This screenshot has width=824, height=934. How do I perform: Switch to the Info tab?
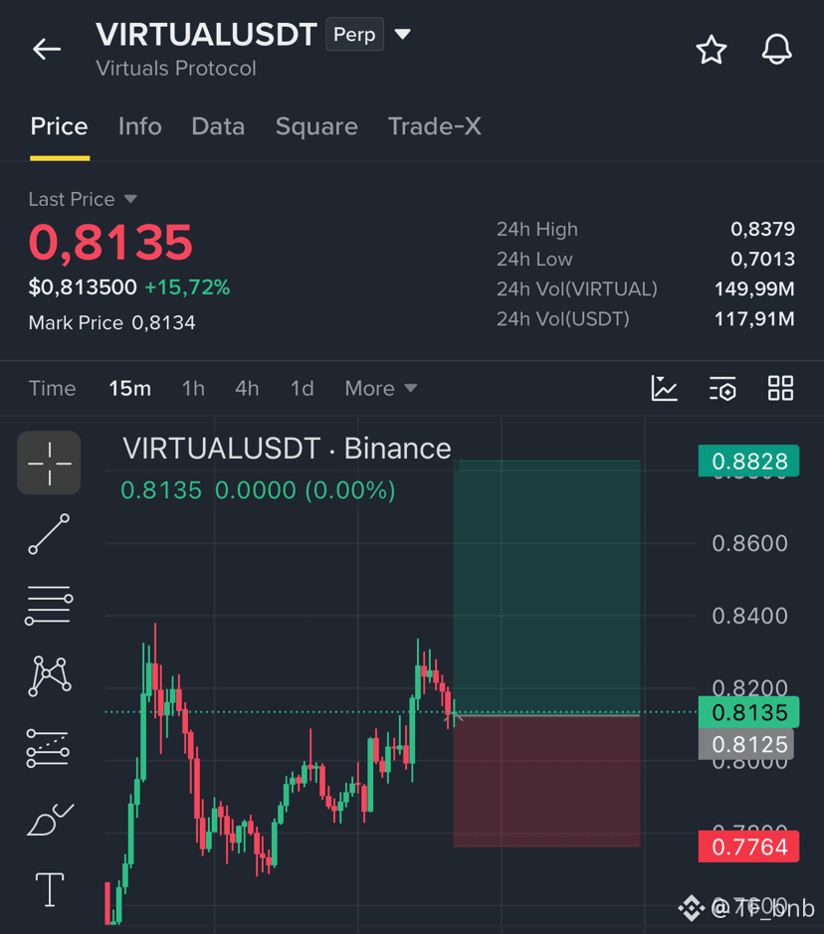coord(140,126)
